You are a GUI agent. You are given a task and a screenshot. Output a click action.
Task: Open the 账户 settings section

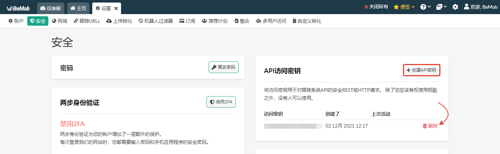click(16, 21)
